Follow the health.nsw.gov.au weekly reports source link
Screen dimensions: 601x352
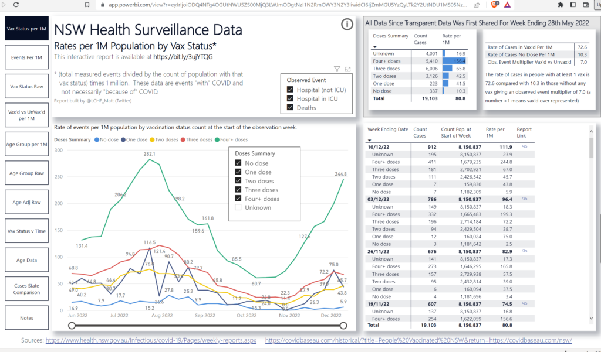[x=151, y=340]
